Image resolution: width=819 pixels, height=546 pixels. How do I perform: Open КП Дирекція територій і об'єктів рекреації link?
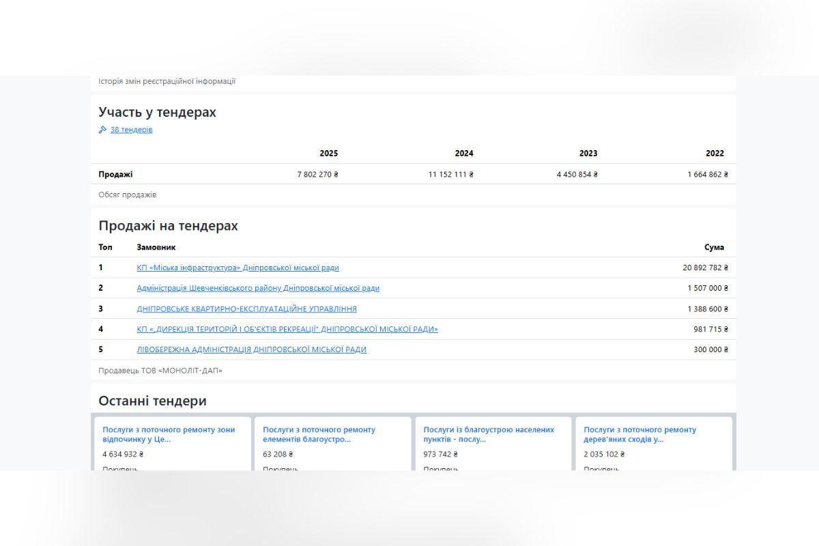[287, 329]
